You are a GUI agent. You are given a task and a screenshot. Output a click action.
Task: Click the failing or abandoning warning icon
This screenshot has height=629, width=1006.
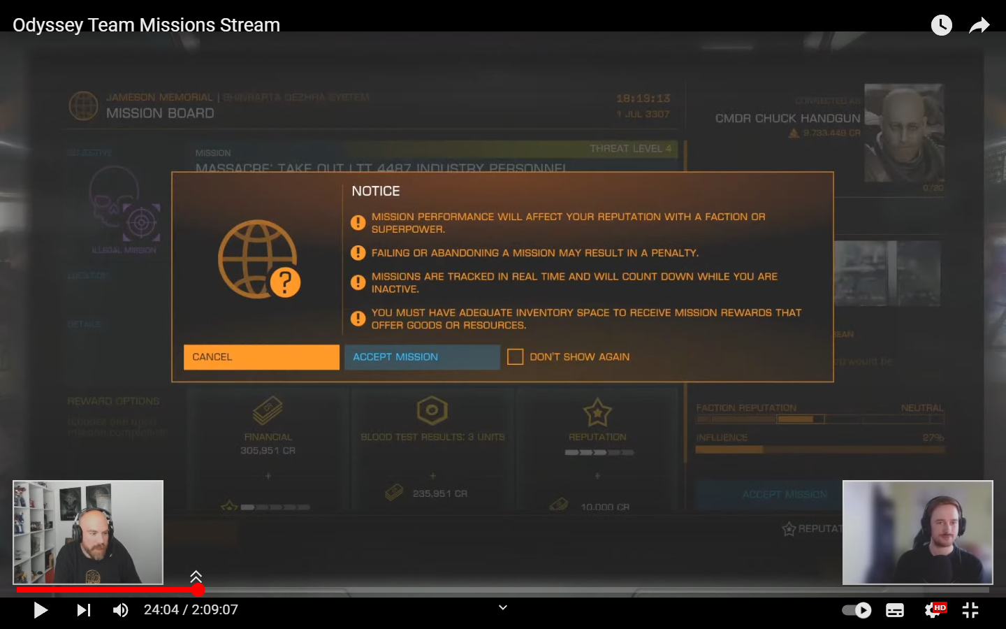[358, 253]
